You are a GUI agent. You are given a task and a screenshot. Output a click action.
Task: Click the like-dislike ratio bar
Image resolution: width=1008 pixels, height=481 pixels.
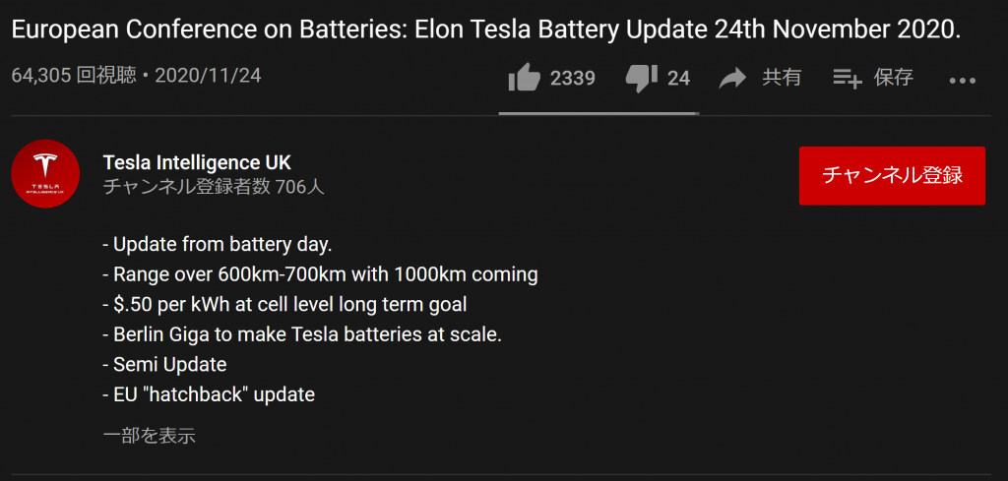599,114
